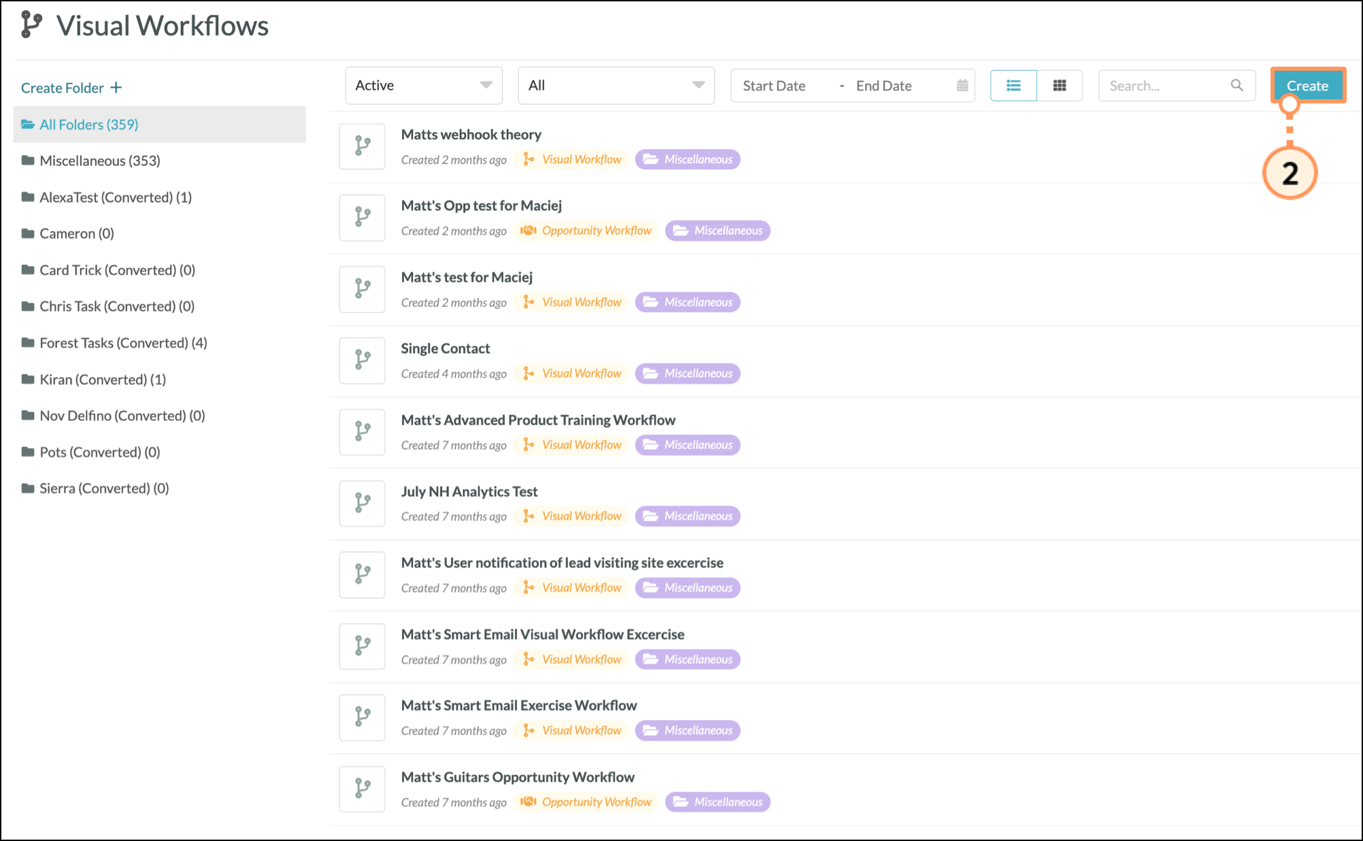
Task: Click Miscellaneous folder tag on July NH Analytics Test
Action: 688,516
